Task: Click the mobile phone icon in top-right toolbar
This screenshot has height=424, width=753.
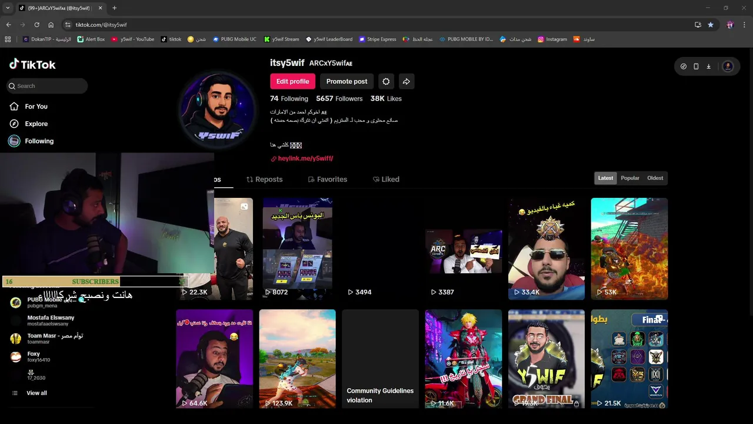Action: coord(696,67)
